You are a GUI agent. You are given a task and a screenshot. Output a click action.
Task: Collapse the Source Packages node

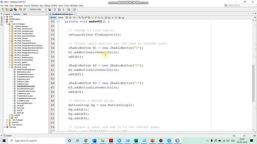(x=7, y=24)
